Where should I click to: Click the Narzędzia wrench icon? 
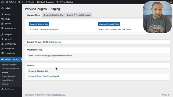point(2,48)
